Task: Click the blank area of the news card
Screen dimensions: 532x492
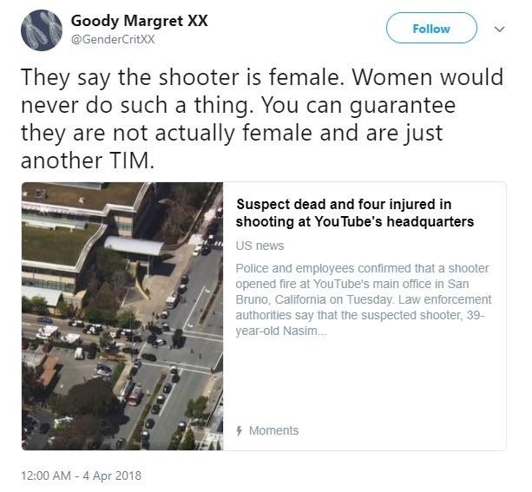Action: point(365,380)
